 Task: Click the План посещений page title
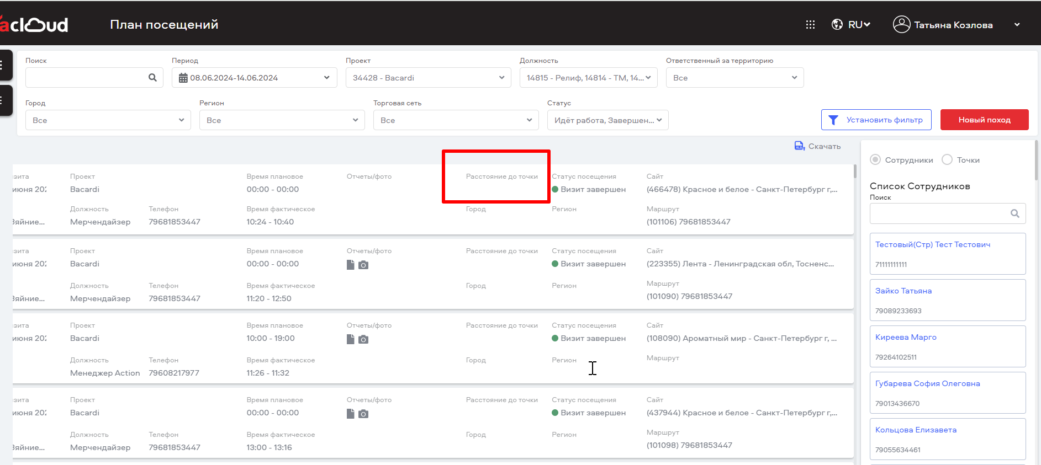click(164, 24)
